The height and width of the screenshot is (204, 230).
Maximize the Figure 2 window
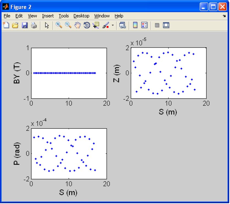pyautogui.click(x=213, y=7)
